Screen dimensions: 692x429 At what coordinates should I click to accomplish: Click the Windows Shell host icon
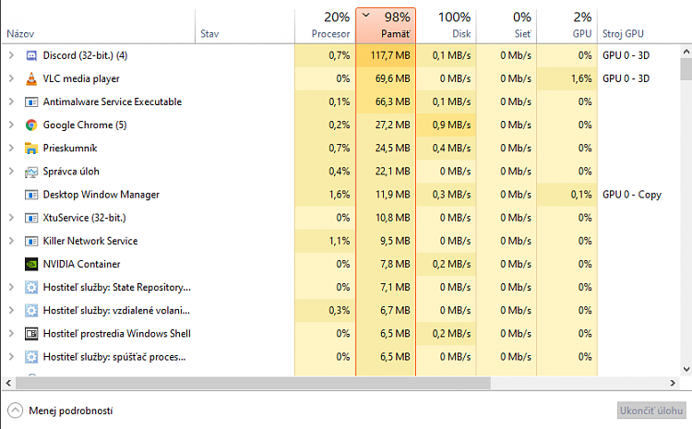pos(31,334)
